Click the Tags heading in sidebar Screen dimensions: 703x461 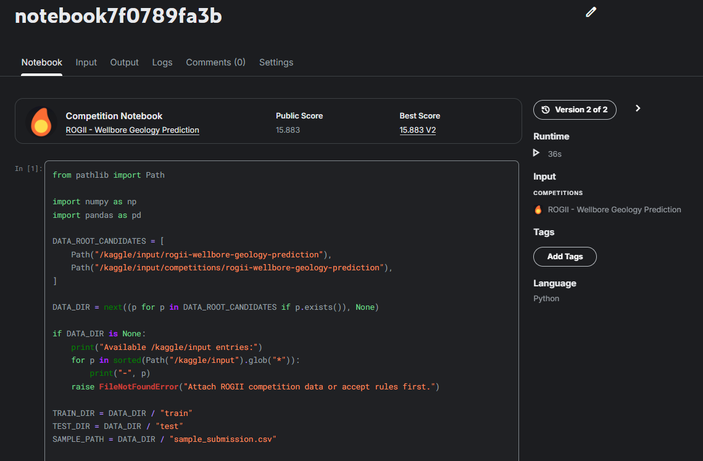coord(544,232)
